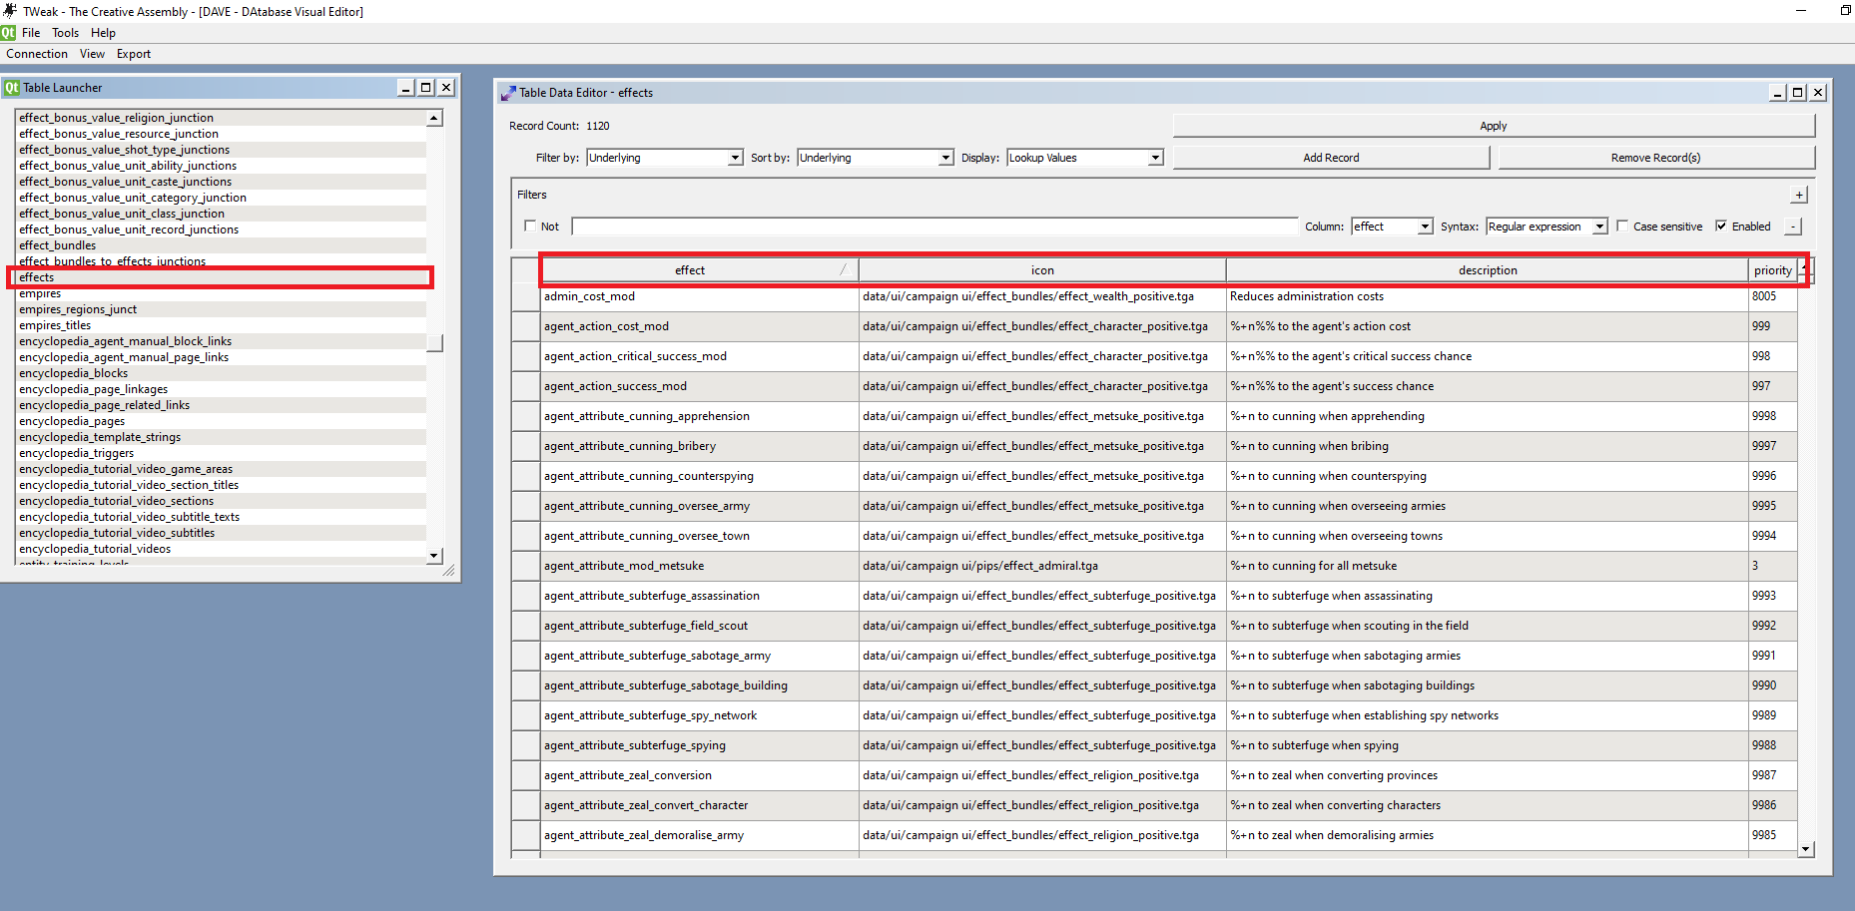The height and width of the screenshot is (911, 1855).
Task: Open the Display Lookup Values dropdown
Action: click(1085, 158)
